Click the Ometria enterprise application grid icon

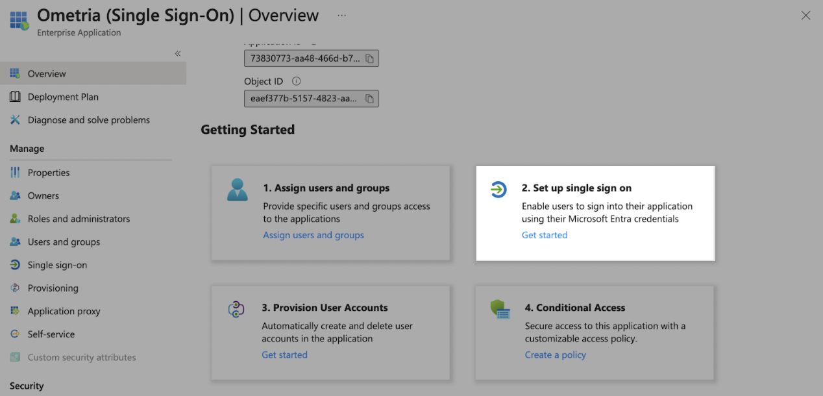pos(19,19)
